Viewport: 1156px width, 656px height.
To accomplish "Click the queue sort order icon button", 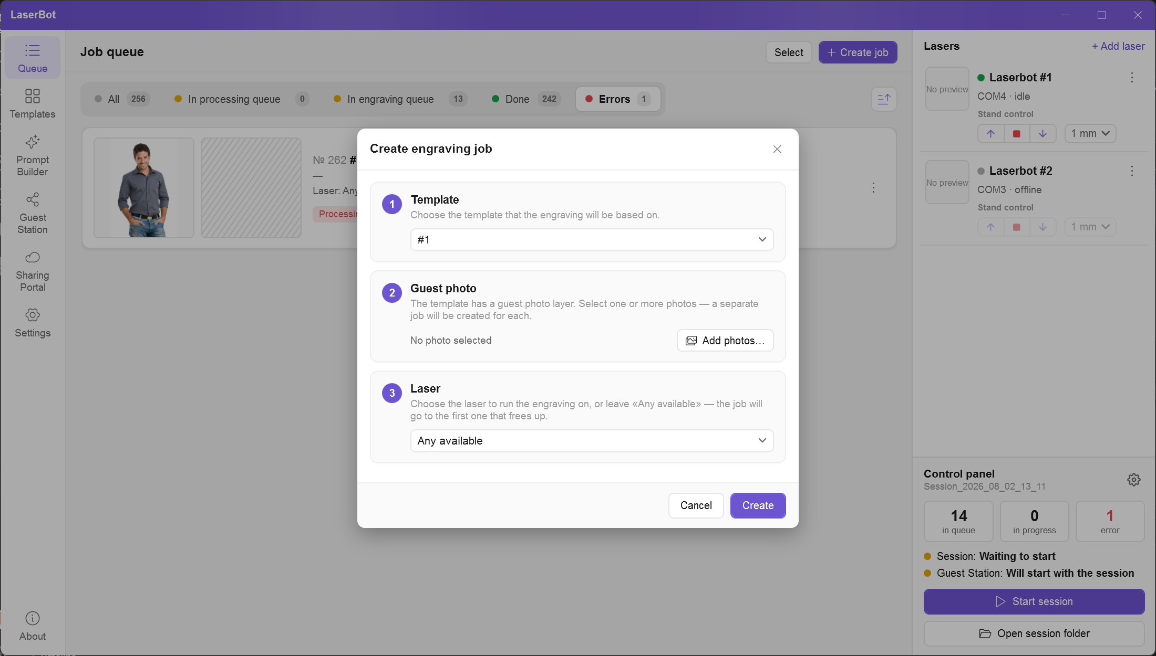I will 884,99.
